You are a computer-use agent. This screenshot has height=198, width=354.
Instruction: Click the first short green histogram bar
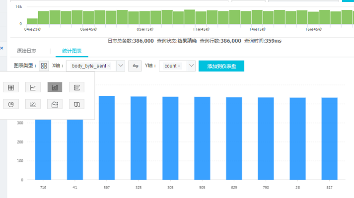[32, 21]
